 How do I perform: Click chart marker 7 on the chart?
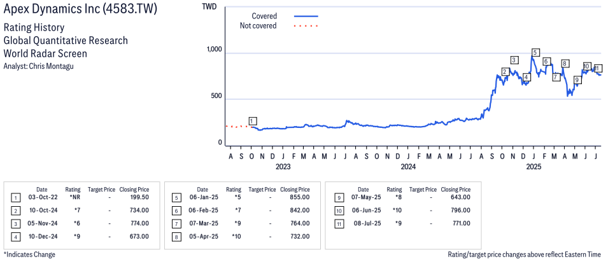(x=556, y=77)
